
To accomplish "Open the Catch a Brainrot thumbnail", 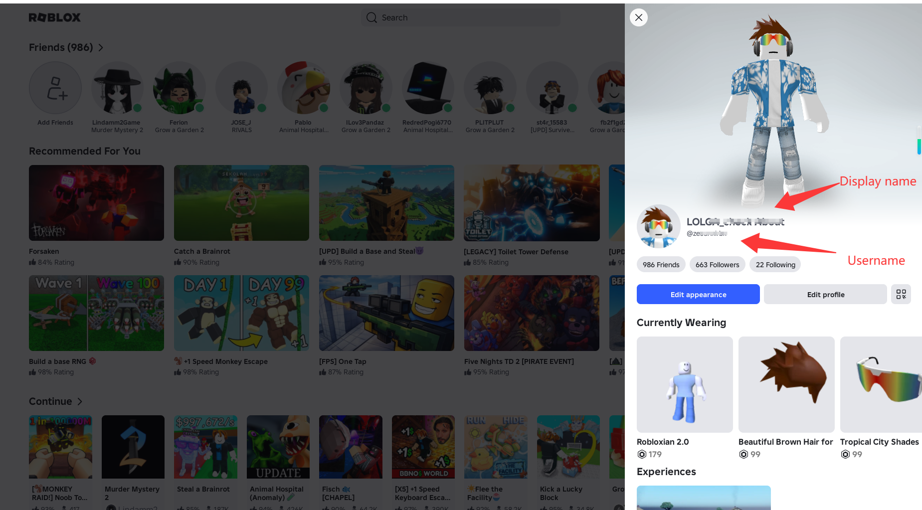I will click(241, 203).
